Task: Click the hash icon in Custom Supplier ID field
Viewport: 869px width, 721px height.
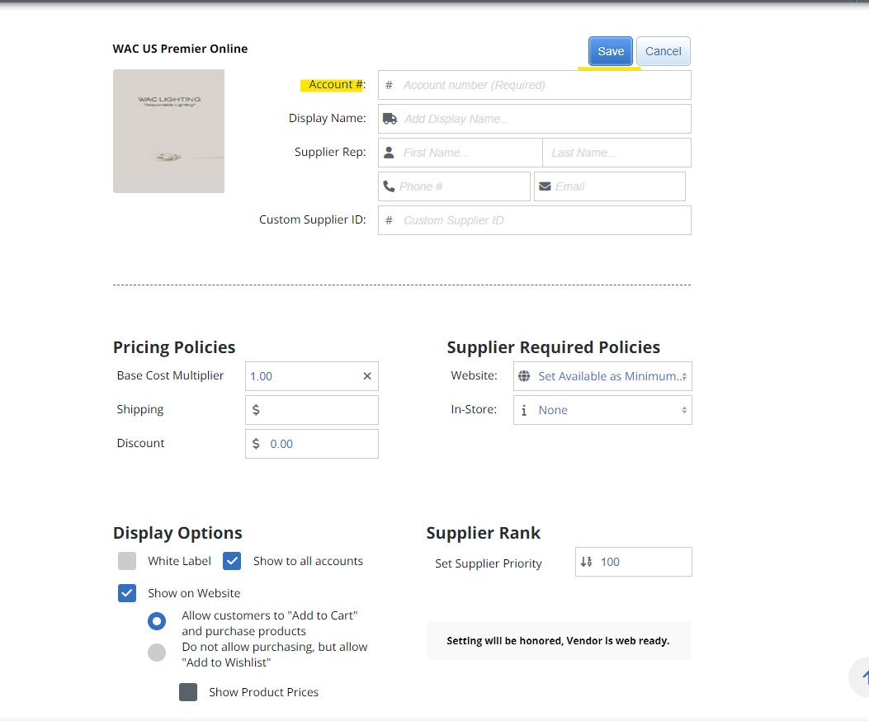Action: [x=389, y=220]
